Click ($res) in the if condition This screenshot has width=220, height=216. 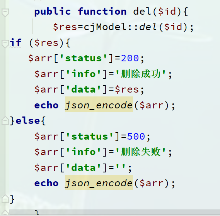(x=46, y=43)
